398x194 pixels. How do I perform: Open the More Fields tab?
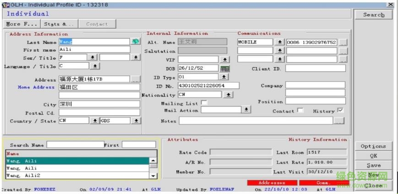tap(22, 24)
